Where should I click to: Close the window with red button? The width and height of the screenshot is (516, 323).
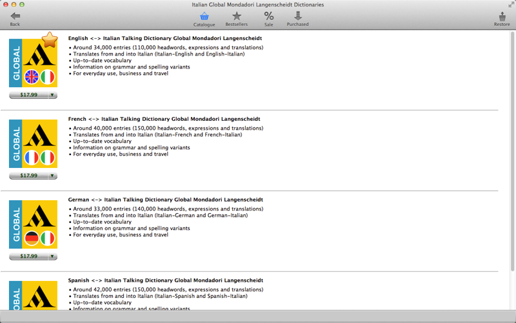[x=6, y=5]
